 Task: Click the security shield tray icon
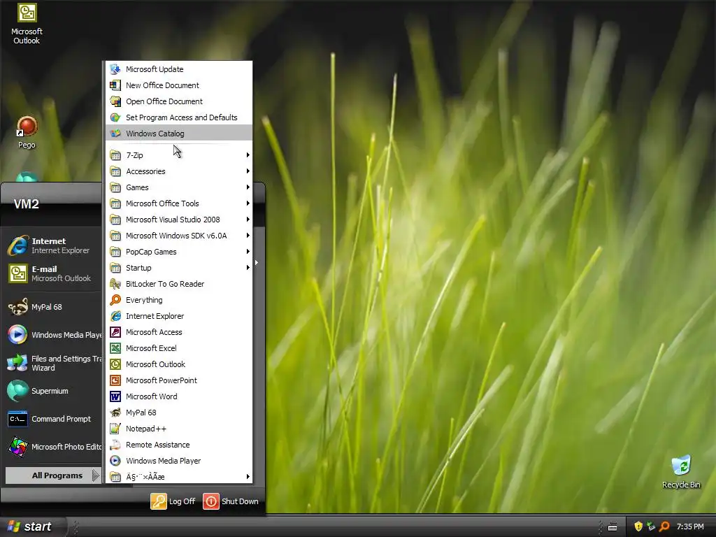[638, 527]
